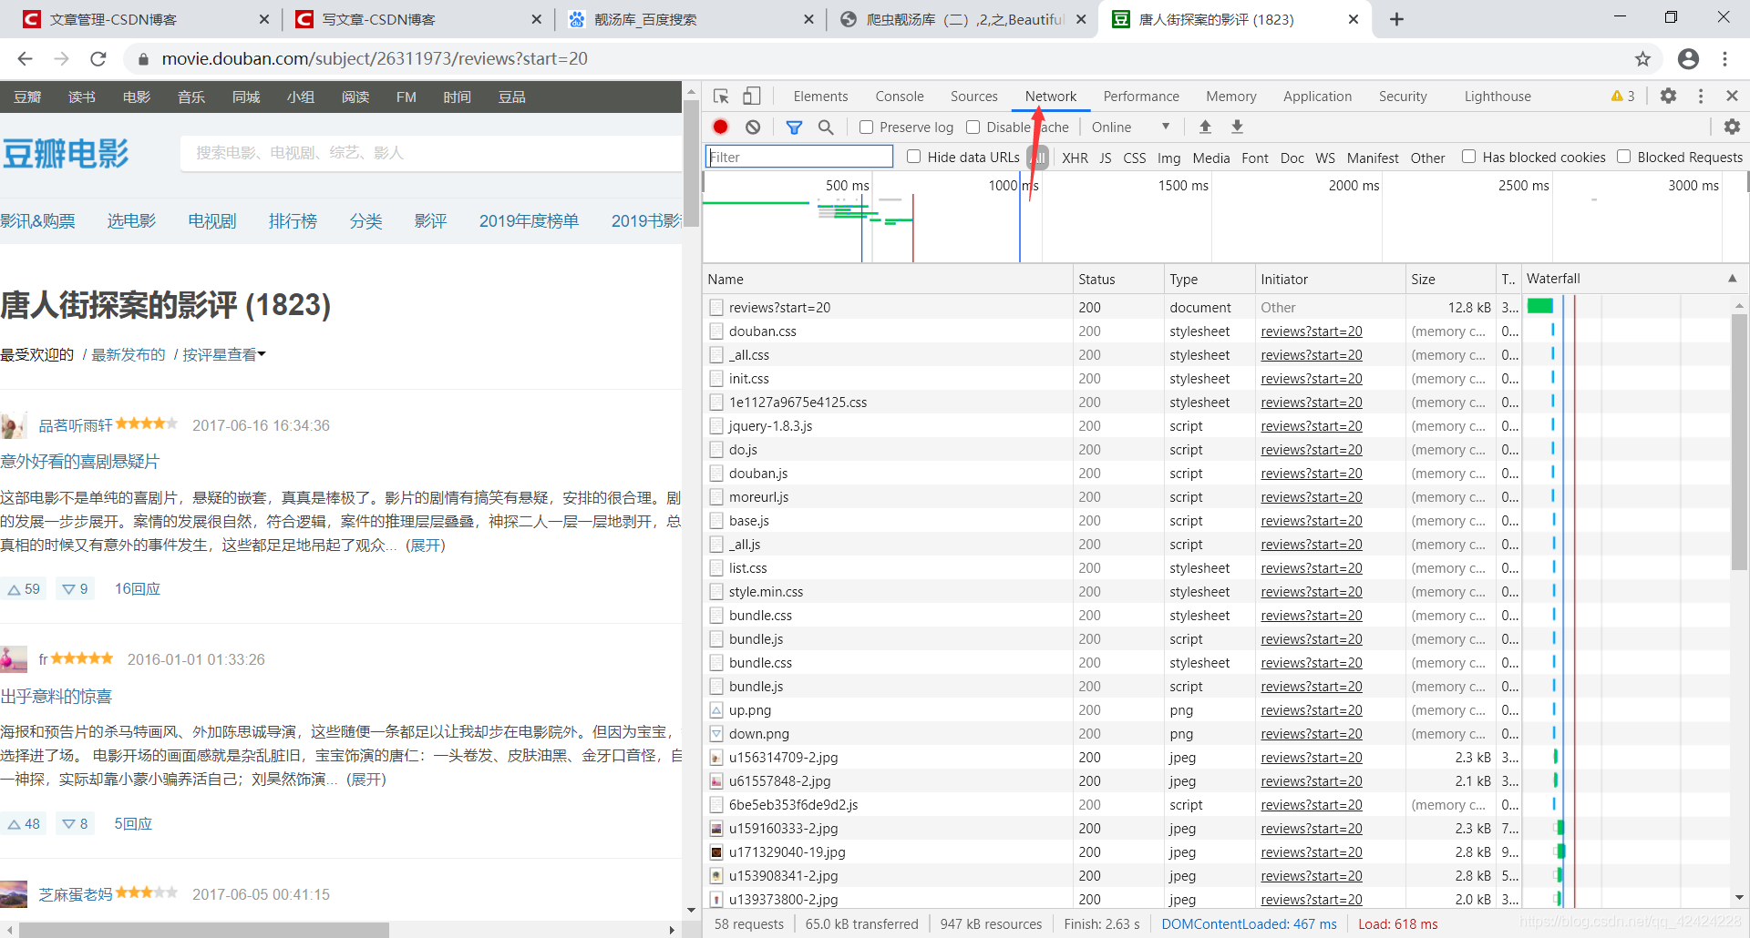This screenshot has height=938, width=1750.
Task: Toggle Disable cache checkbox
Action: click(x=973, y=127)
